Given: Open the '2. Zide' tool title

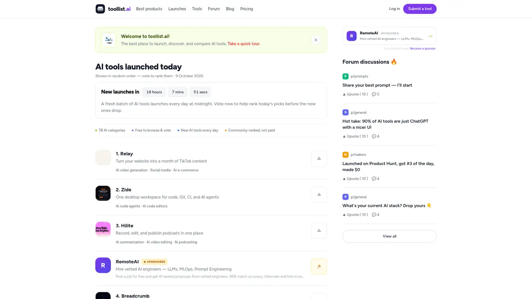Looking at the screenshot, I should pyautogui.click(x=123, y=190).
